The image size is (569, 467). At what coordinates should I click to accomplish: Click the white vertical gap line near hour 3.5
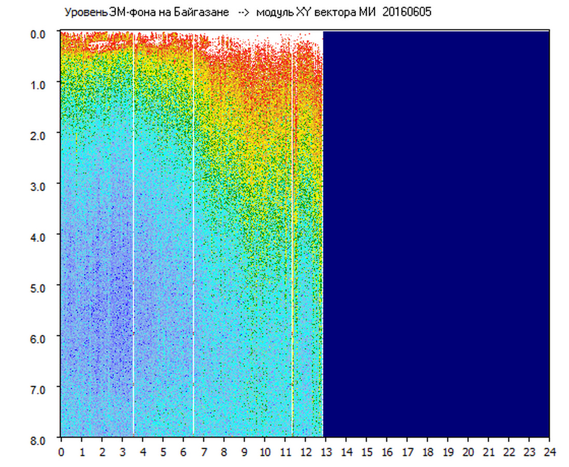point(133,233)
